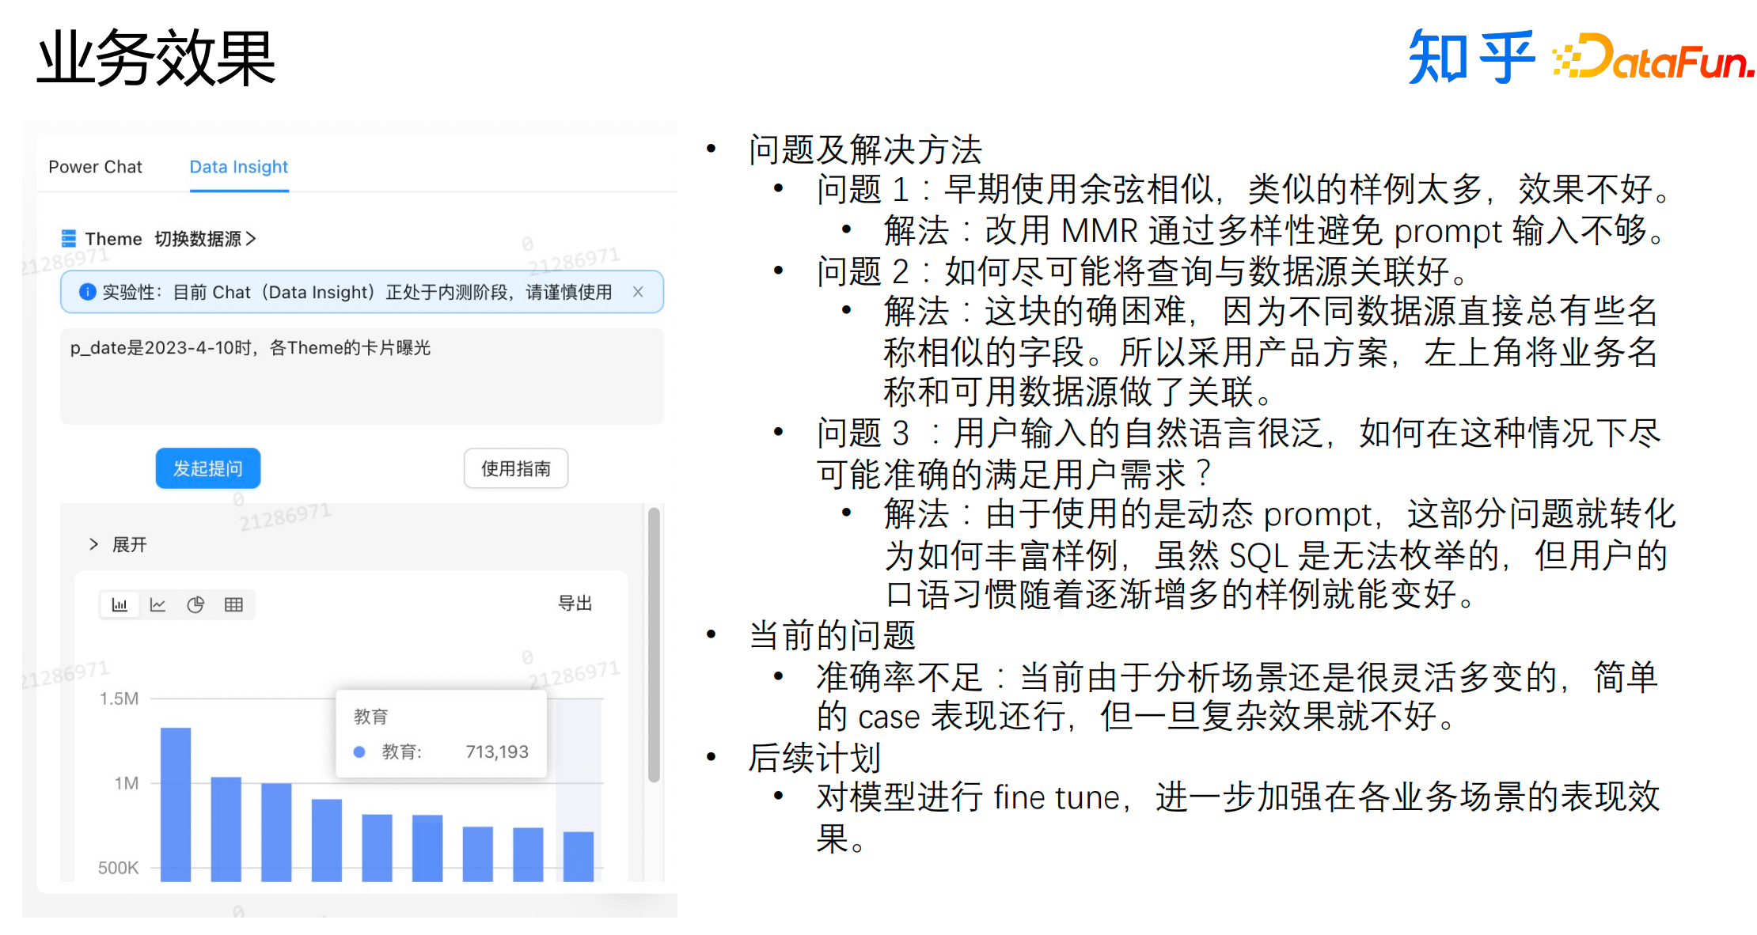
Task: Dismiss the experimental notice banner
Action: point(638,292)
